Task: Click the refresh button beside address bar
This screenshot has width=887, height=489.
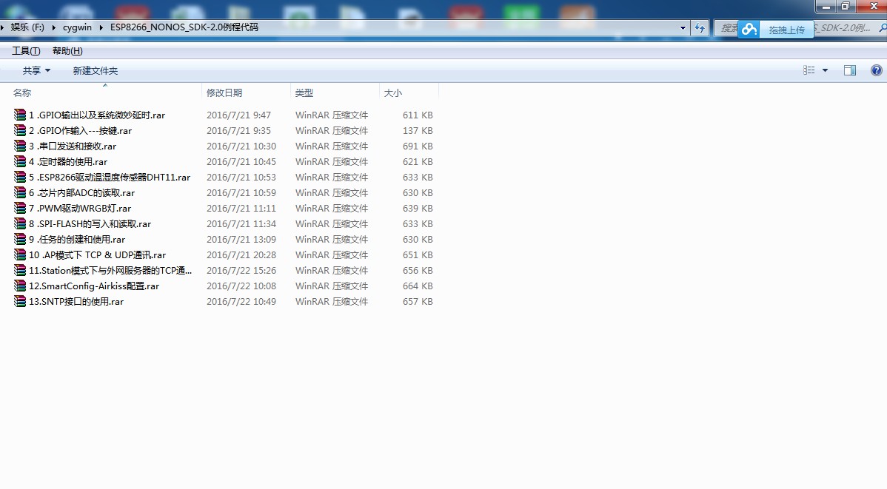Action: coord(700,27)
